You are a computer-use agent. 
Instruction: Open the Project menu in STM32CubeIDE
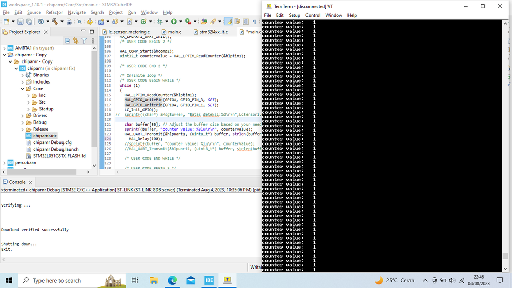(x=116, y=12)
